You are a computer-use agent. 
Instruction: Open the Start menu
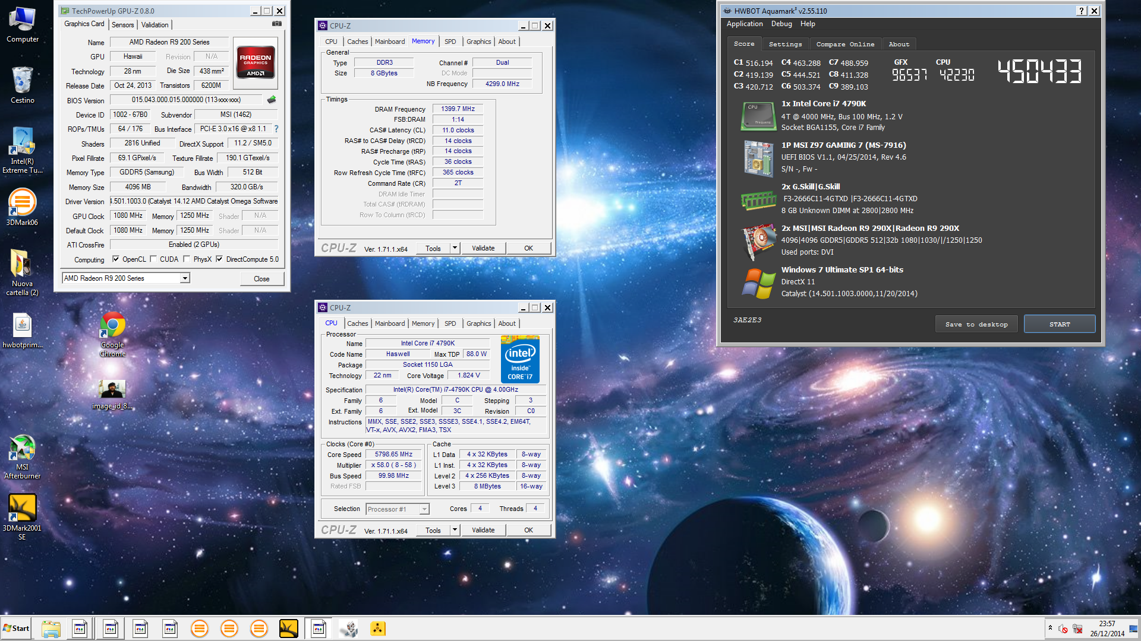click(16, 629)
